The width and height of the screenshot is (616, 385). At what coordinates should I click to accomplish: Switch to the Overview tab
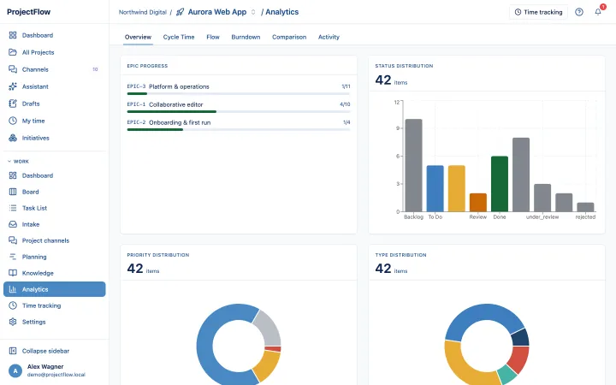point(138,37)
